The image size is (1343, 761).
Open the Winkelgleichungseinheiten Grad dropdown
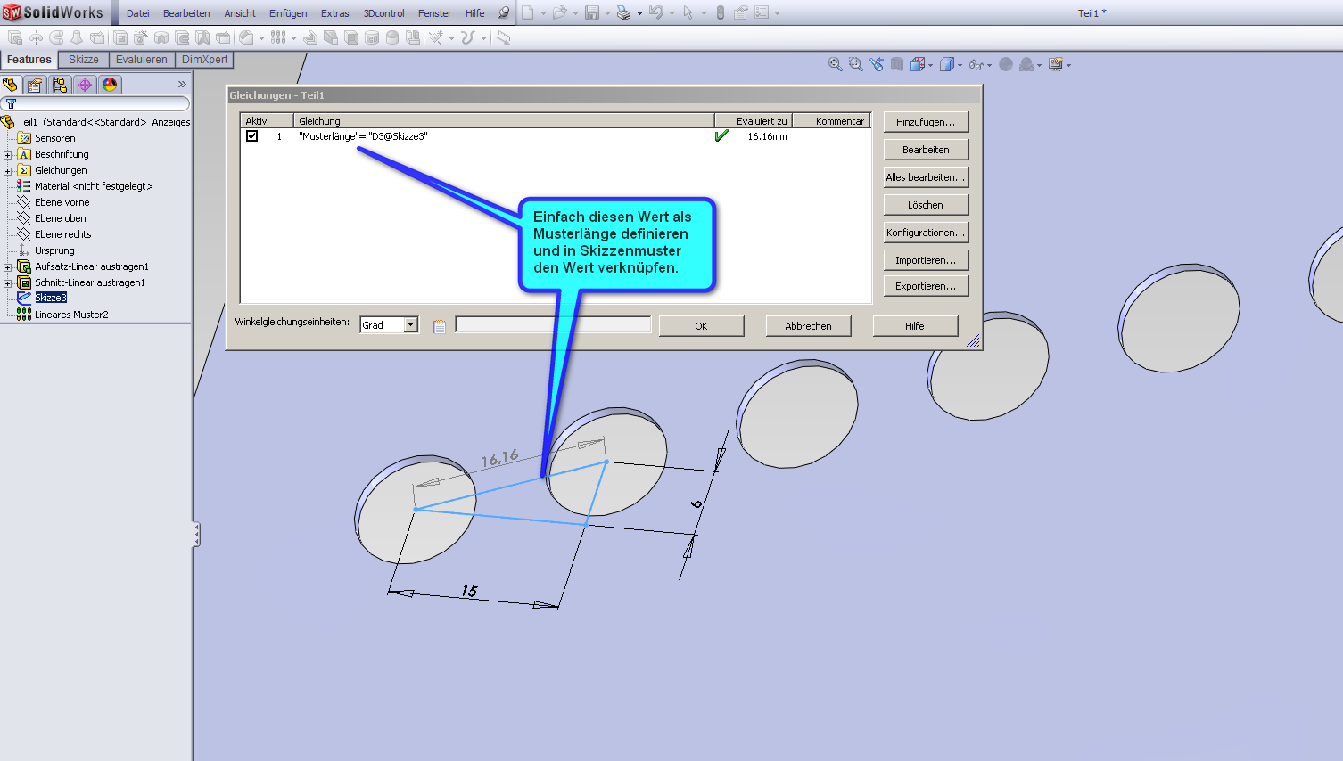point(411,325)
